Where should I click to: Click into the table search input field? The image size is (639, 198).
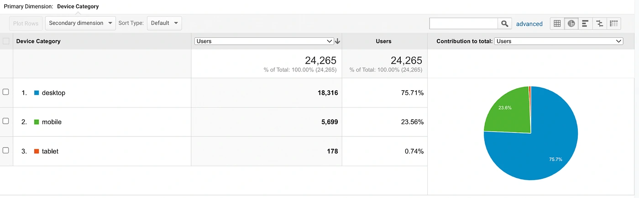pyautogui.click(x=464, y=24)
